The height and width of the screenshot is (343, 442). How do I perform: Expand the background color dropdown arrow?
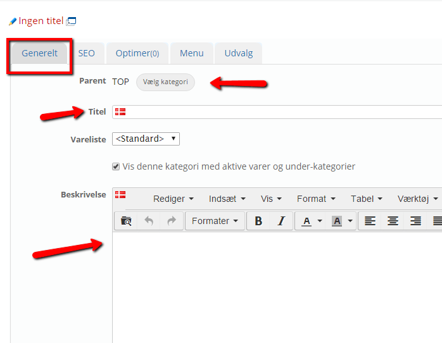350,221
